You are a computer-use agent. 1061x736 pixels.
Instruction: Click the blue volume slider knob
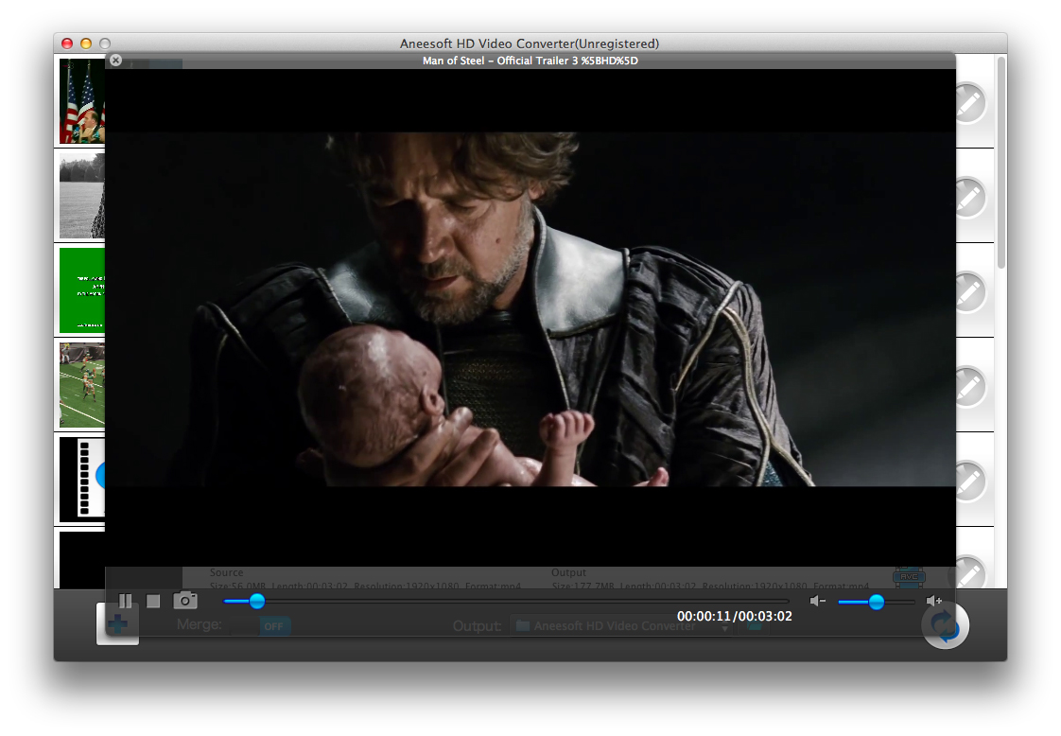[x=877, y=602]
